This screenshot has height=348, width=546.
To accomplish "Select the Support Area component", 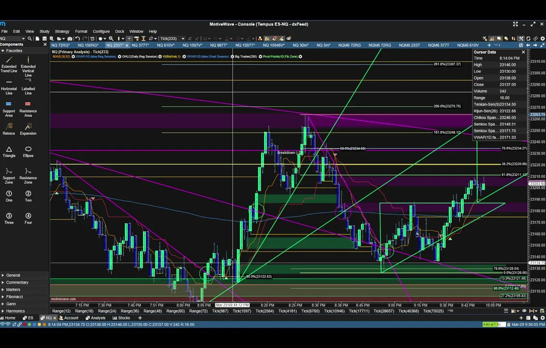I will pos(9,109).
